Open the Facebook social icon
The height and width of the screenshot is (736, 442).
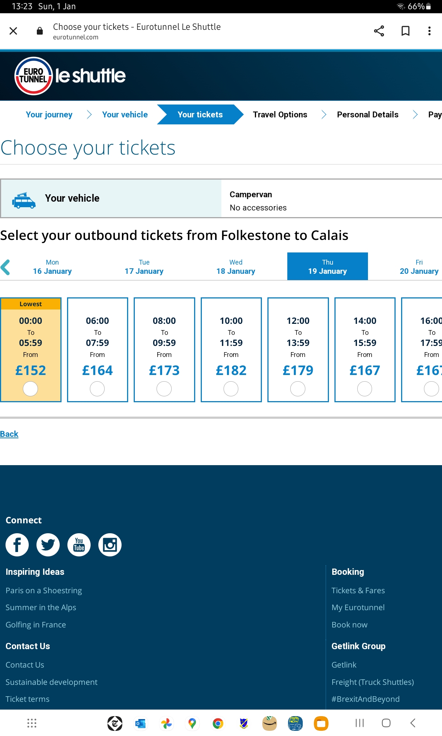coord(17,545)
